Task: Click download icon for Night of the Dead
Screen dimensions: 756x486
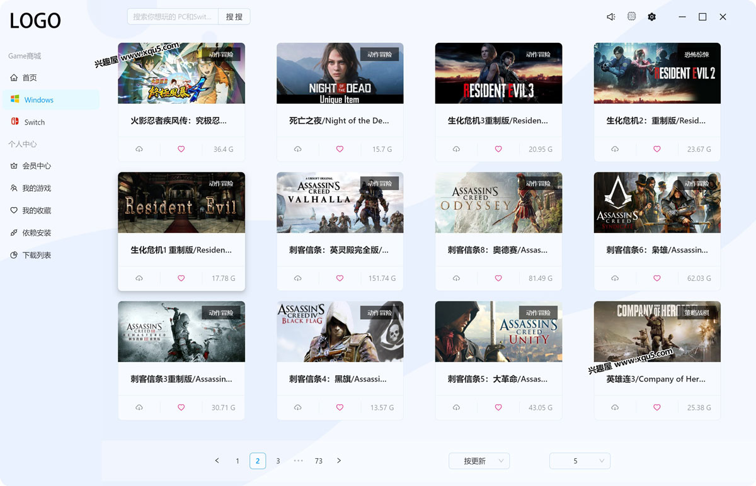Action: click(x=297, y=149)
